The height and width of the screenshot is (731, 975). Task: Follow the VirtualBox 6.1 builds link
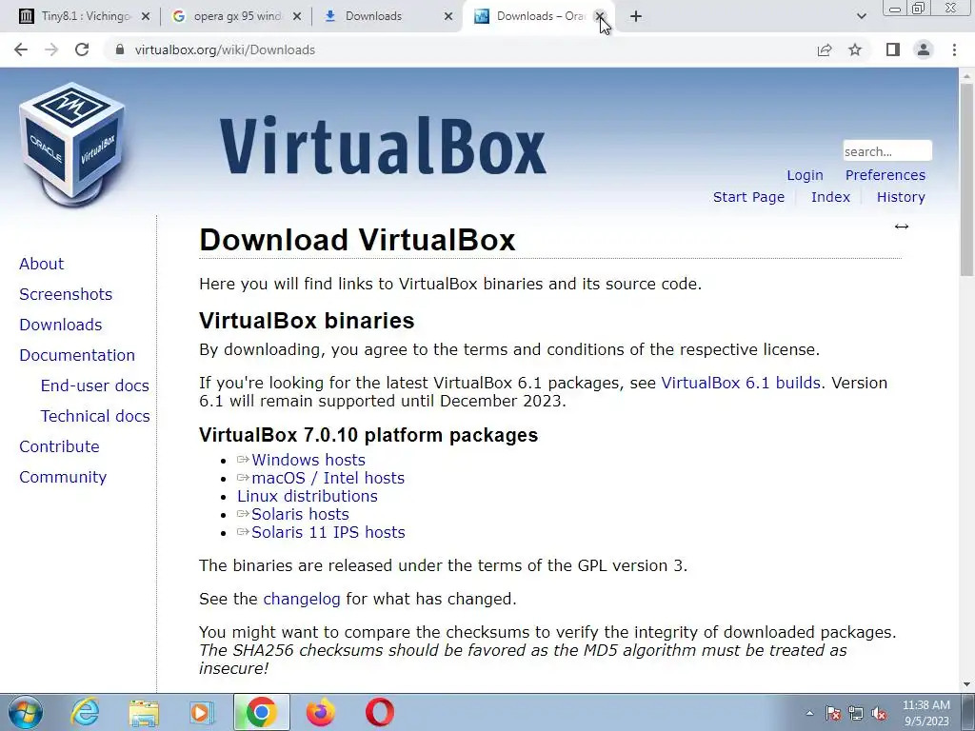(741, 383)
